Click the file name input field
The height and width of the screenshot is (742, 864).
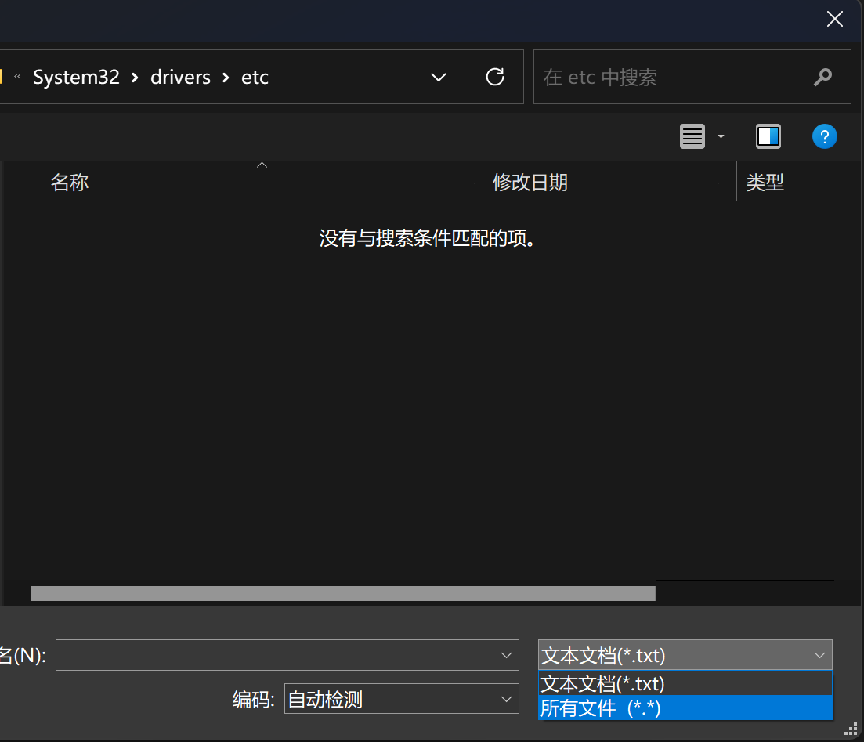(x=274, y=655)
